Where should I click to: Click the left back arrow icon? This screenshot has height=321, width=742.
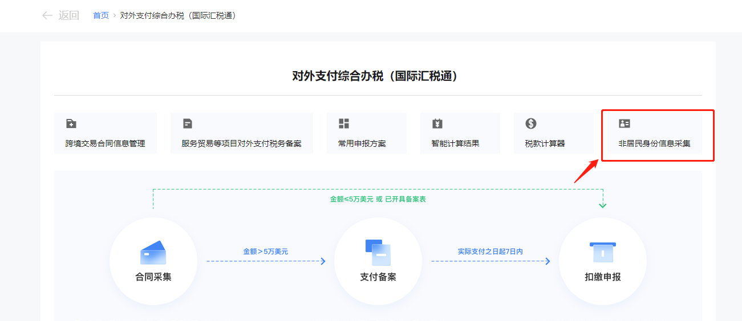click(x=47, y=15)
